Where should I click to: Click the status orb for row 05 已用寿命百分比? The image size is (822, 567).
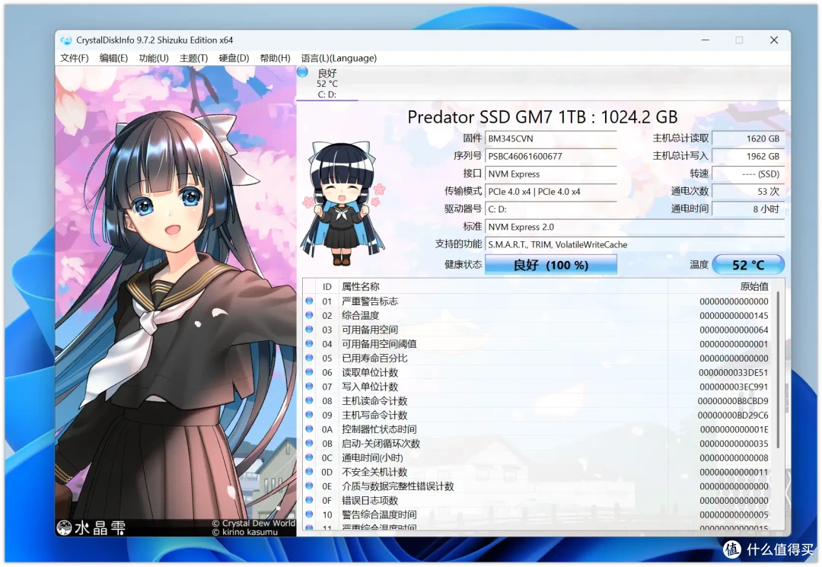coord(309,358)
